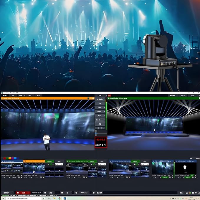
Task: Expand the Wipe transition dropdown arrow
Action: coord(105,116)
